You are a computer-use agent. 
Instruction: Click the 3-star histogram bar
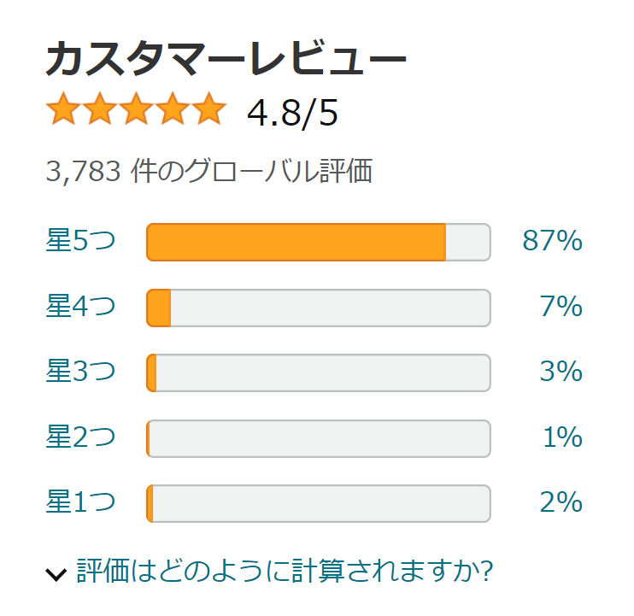(319, 373)
